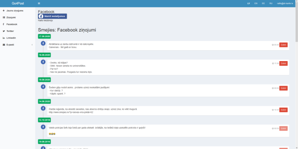The image size is (298, 149).
Task: Click the 14.08.2020 date label
Action: (x=44, y=101)
